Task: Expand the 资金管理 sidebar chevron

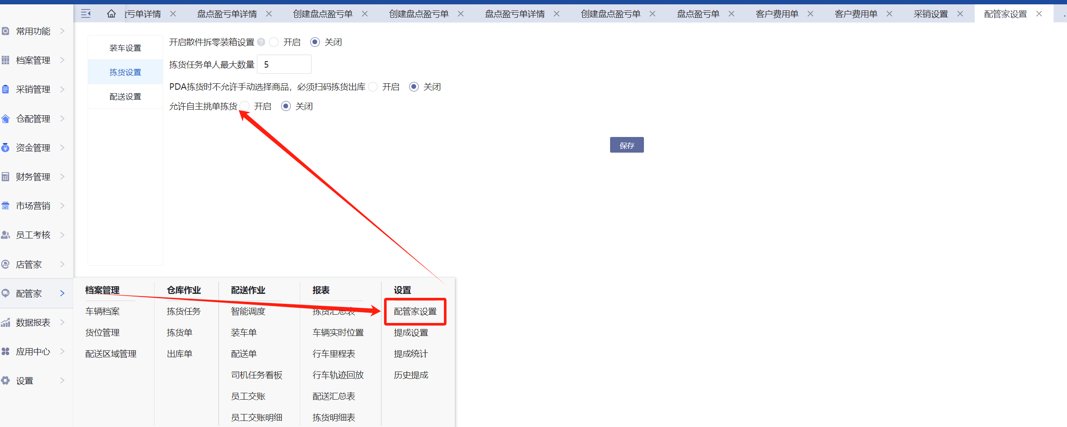Action: [x=62, y=148]
